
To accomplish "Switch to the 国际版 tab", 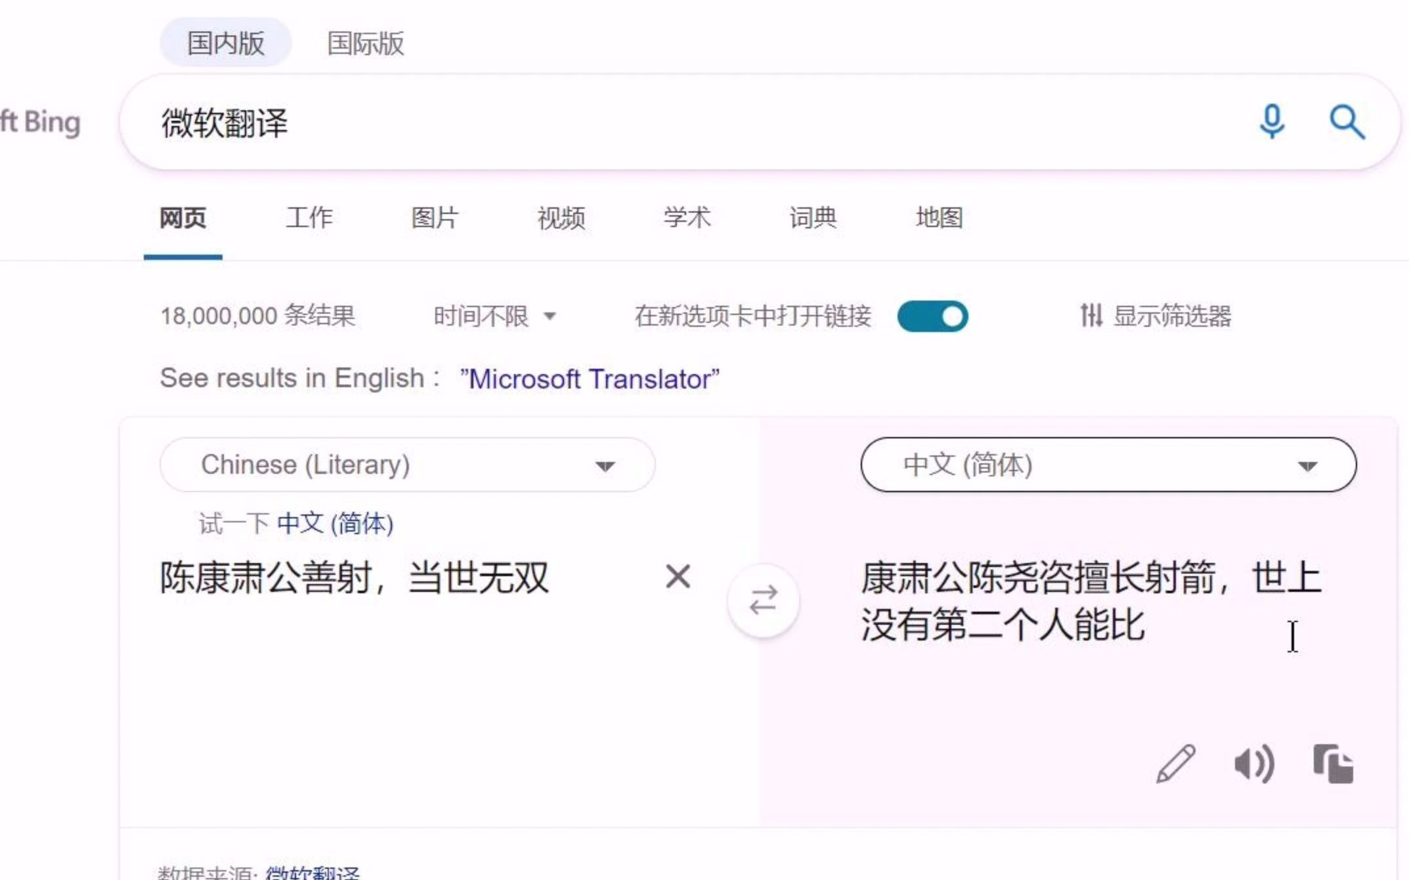I will 366,43.
